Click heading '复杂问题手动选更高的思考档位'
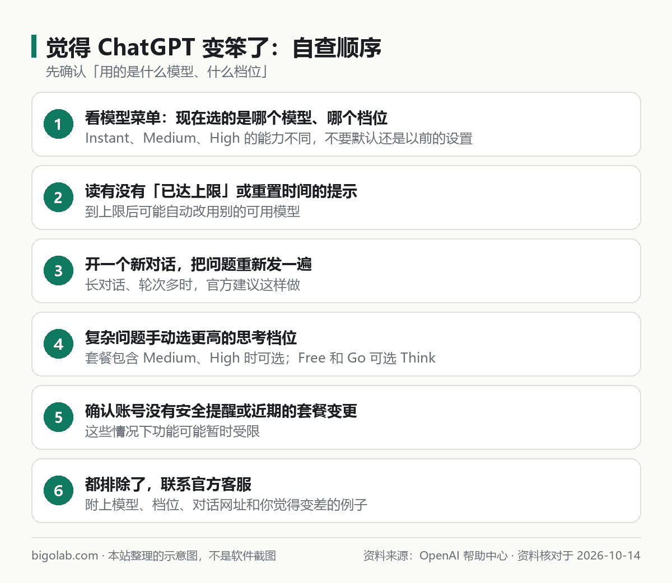Screen dimensions: 672x583 [191, 337]
